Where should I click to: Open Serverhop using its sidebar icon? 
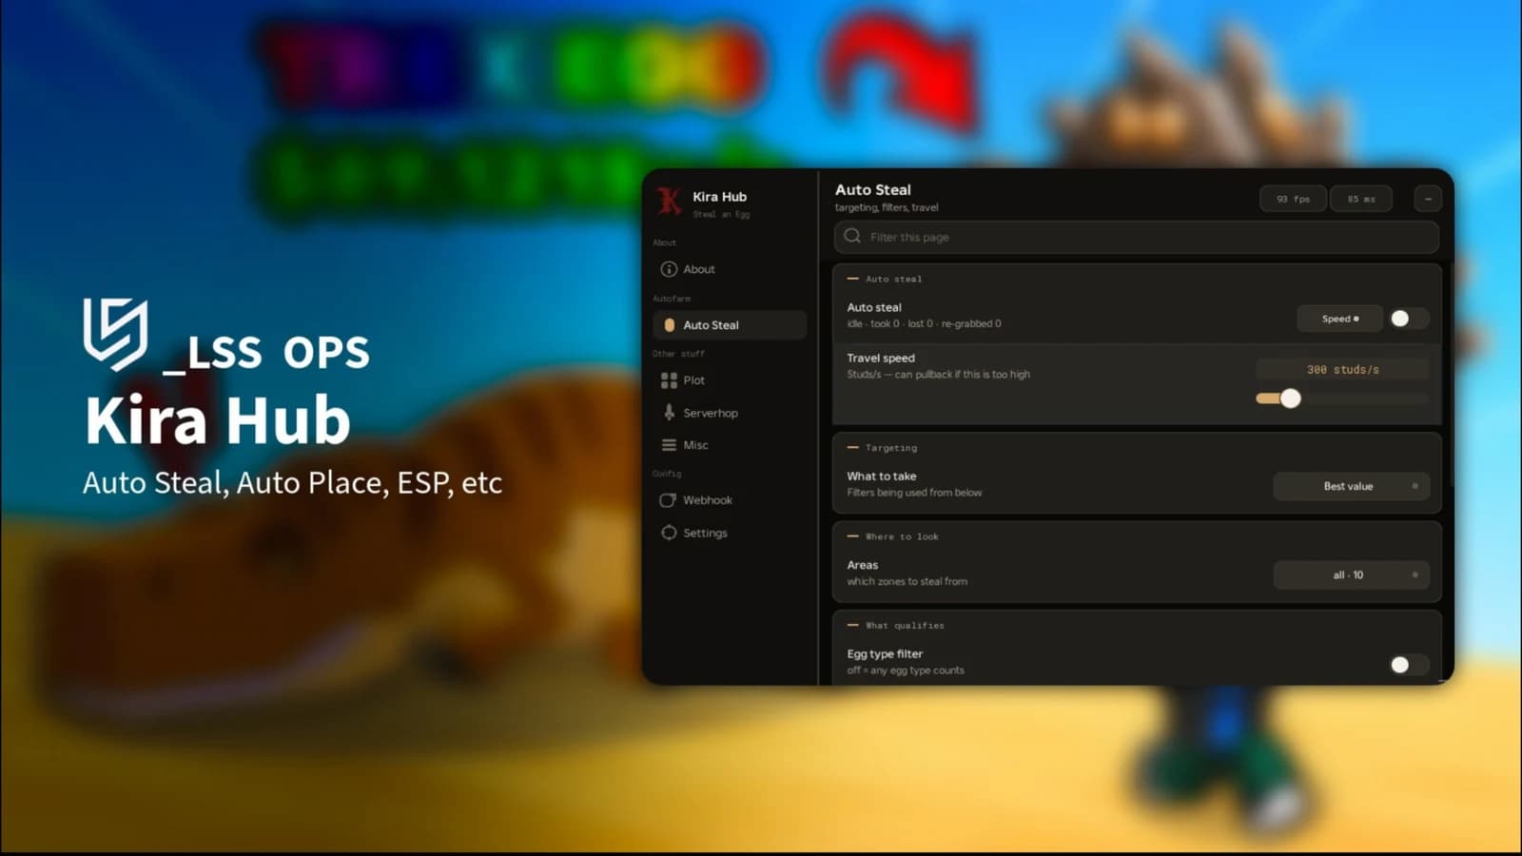point(669,413)
